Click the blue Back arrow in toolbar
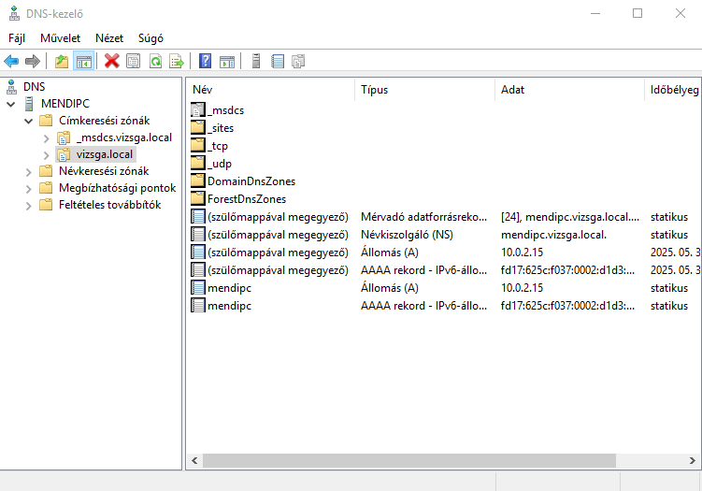Screen dimensions: 702x491 (x=11, y=62)
